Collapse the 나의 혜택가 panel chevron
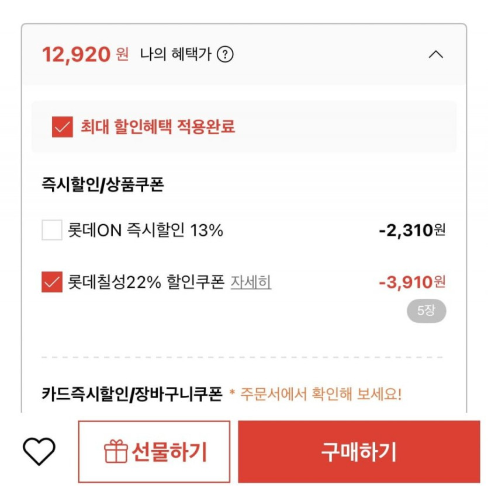Viewport: 488px width, 502px height. 435,55
